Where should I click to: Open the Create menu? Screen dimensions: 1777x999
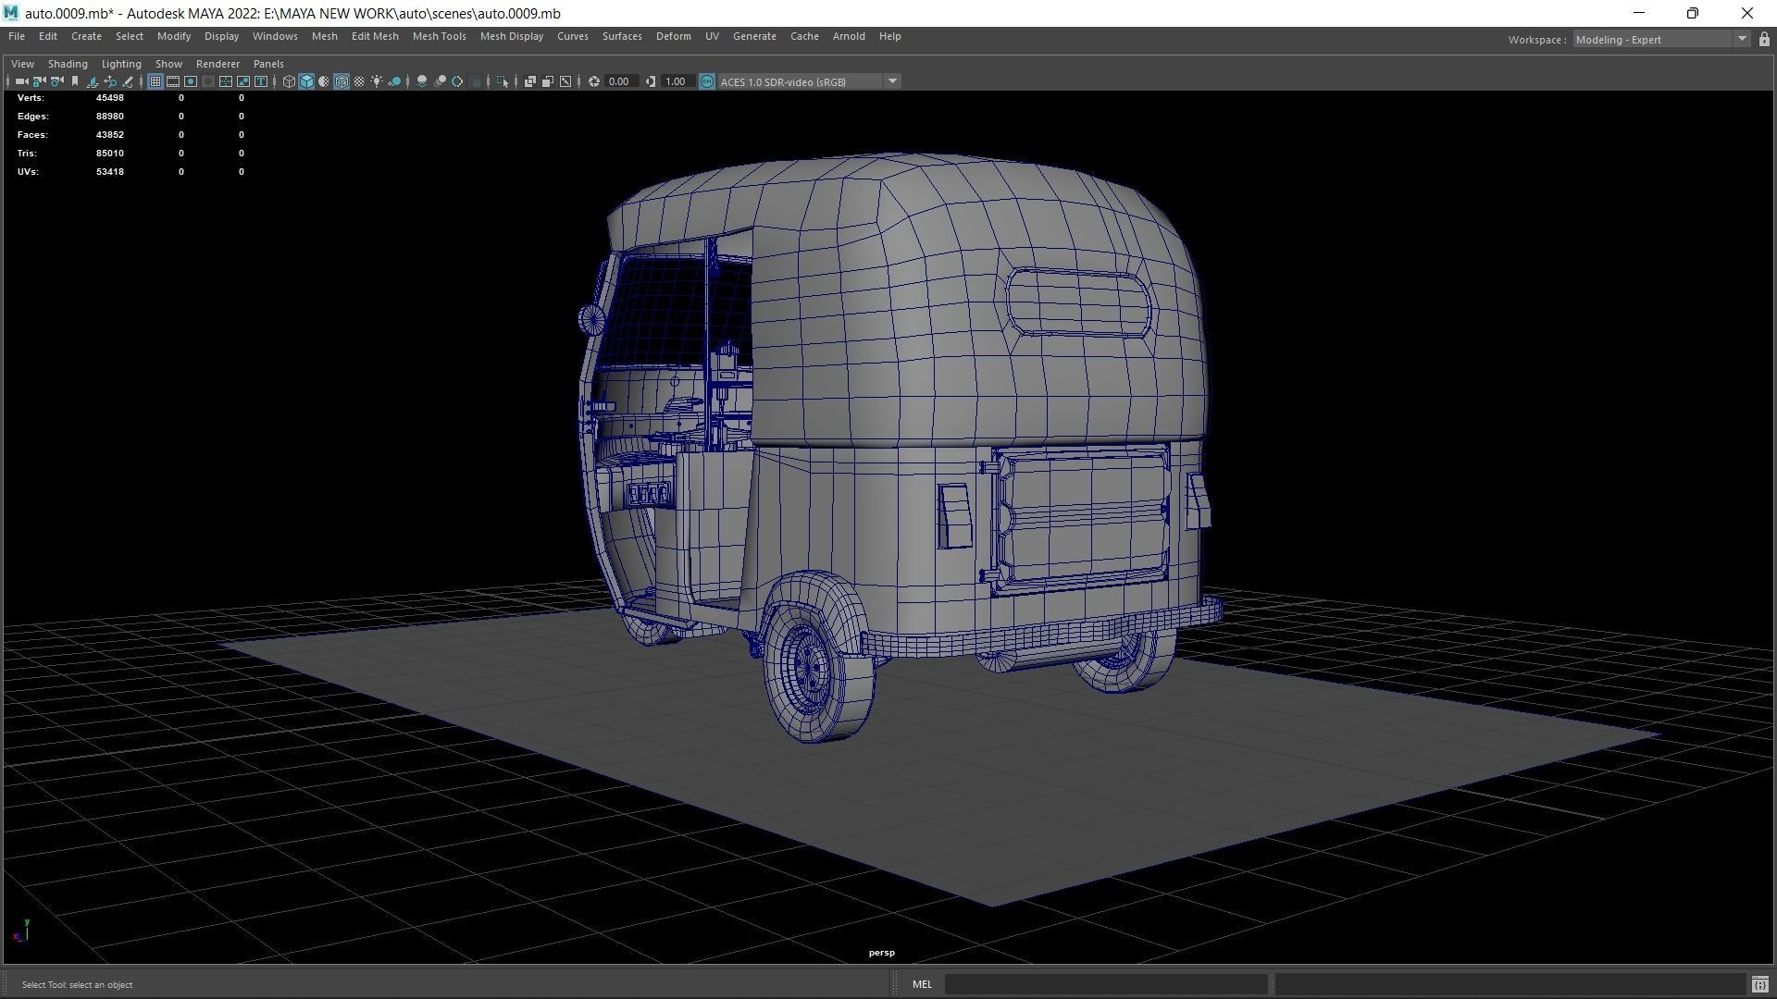tap(86, 36)
